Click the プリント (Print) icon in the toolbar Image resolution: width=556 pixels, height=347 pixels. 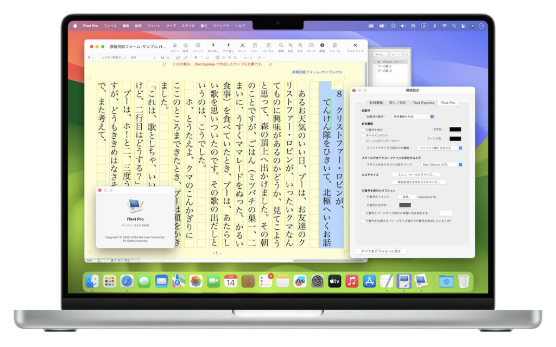198,45
